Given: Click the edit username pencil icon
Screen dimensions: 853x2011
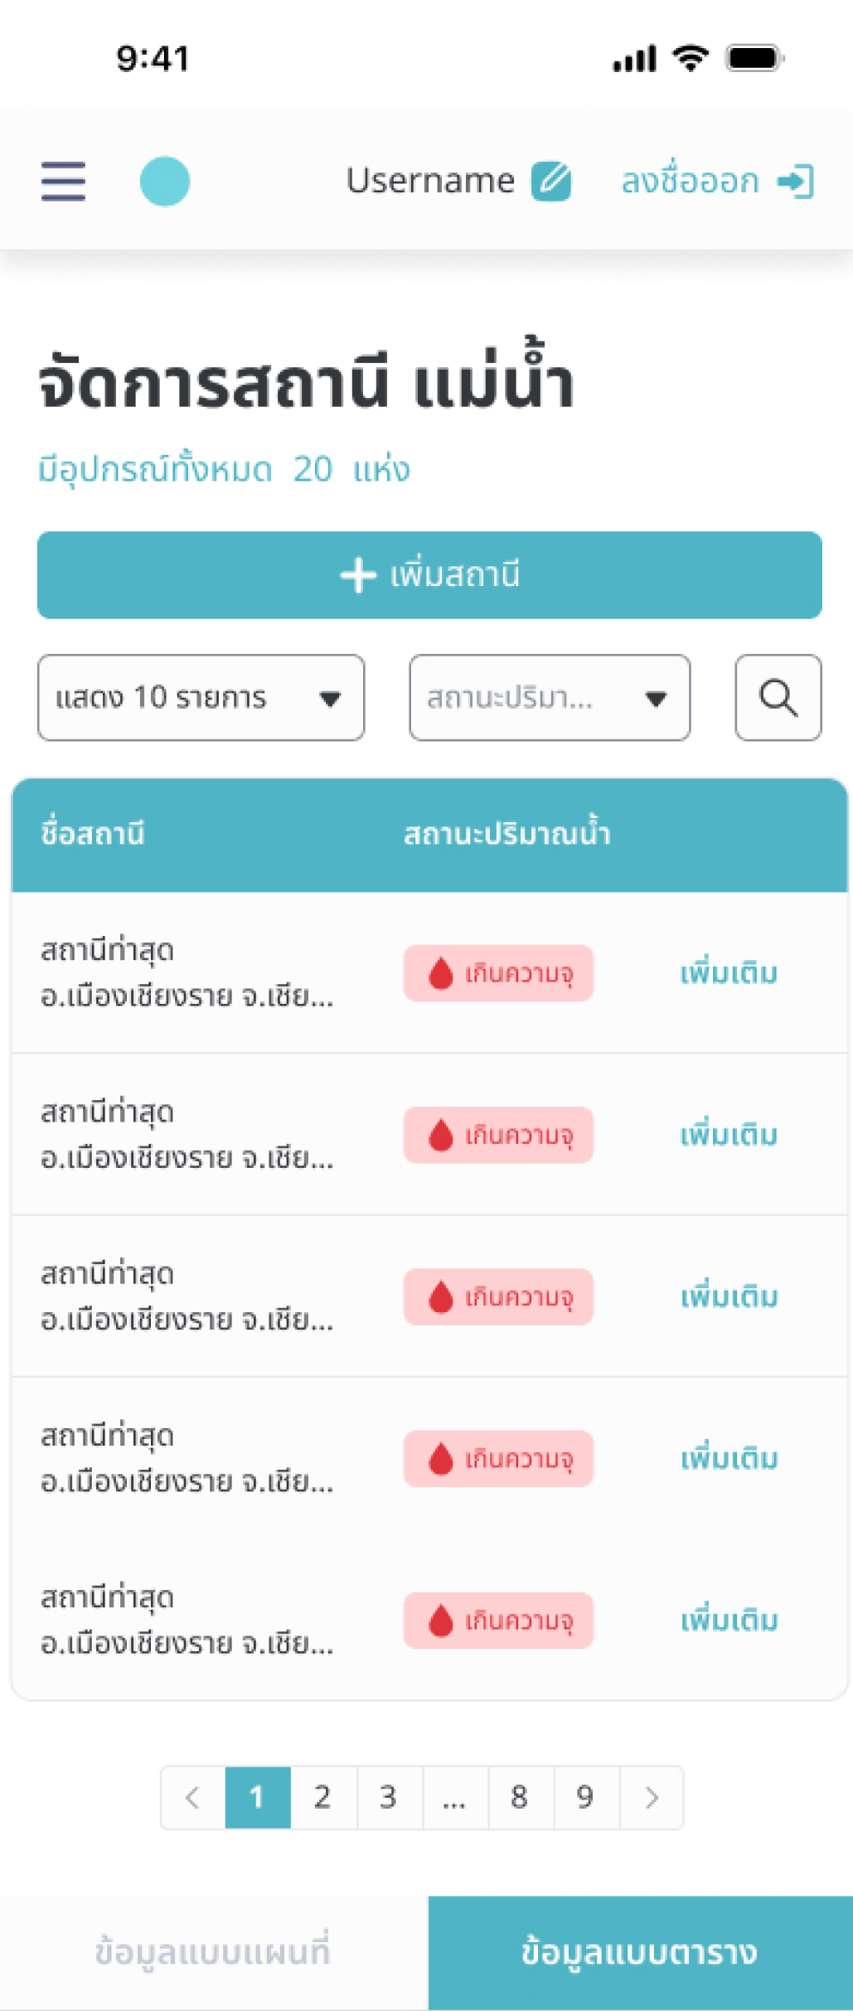Looking at the screenshot, I should pos(551,181).
